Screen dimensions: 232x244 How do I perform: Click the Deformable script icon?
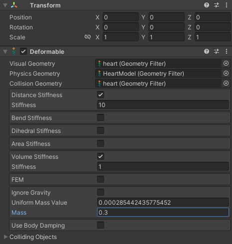pos(14,51)
